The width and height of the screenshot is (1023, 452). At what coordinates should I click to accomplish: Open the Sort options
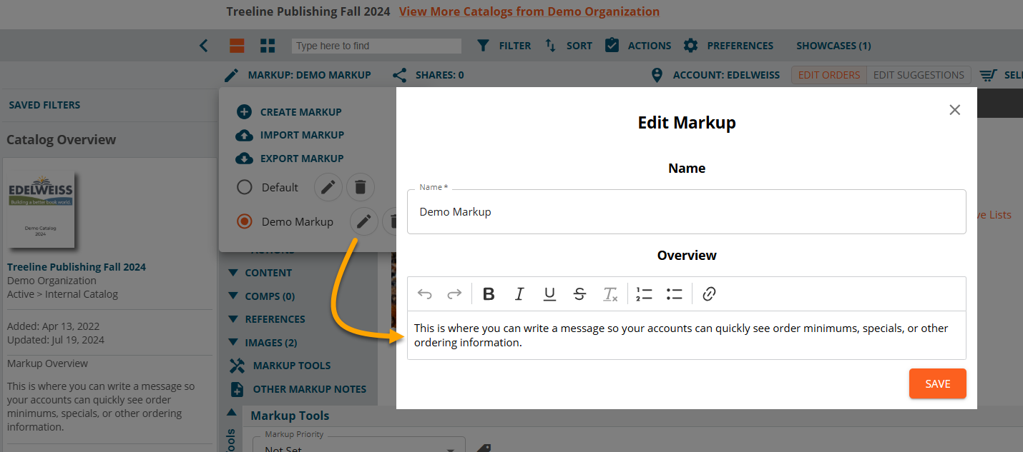(568, 46)
